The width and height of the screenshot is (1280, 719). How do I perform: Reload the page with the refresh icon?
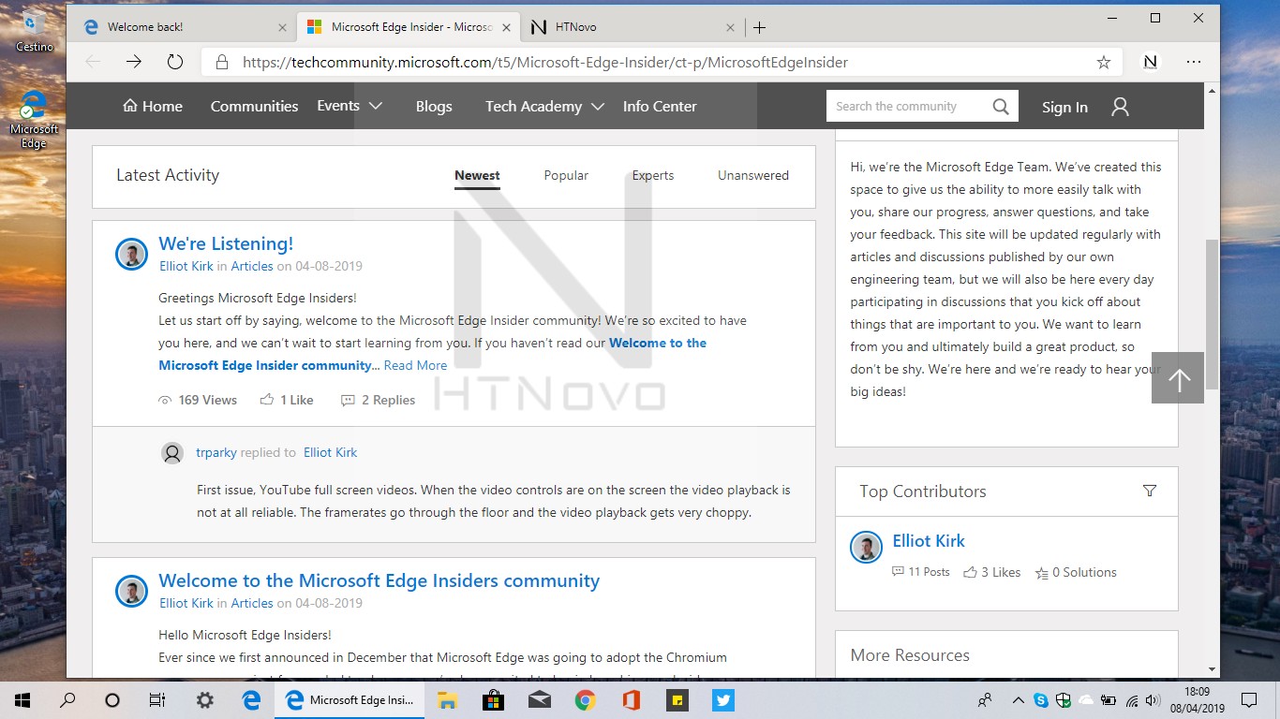[x=175, y=62]
